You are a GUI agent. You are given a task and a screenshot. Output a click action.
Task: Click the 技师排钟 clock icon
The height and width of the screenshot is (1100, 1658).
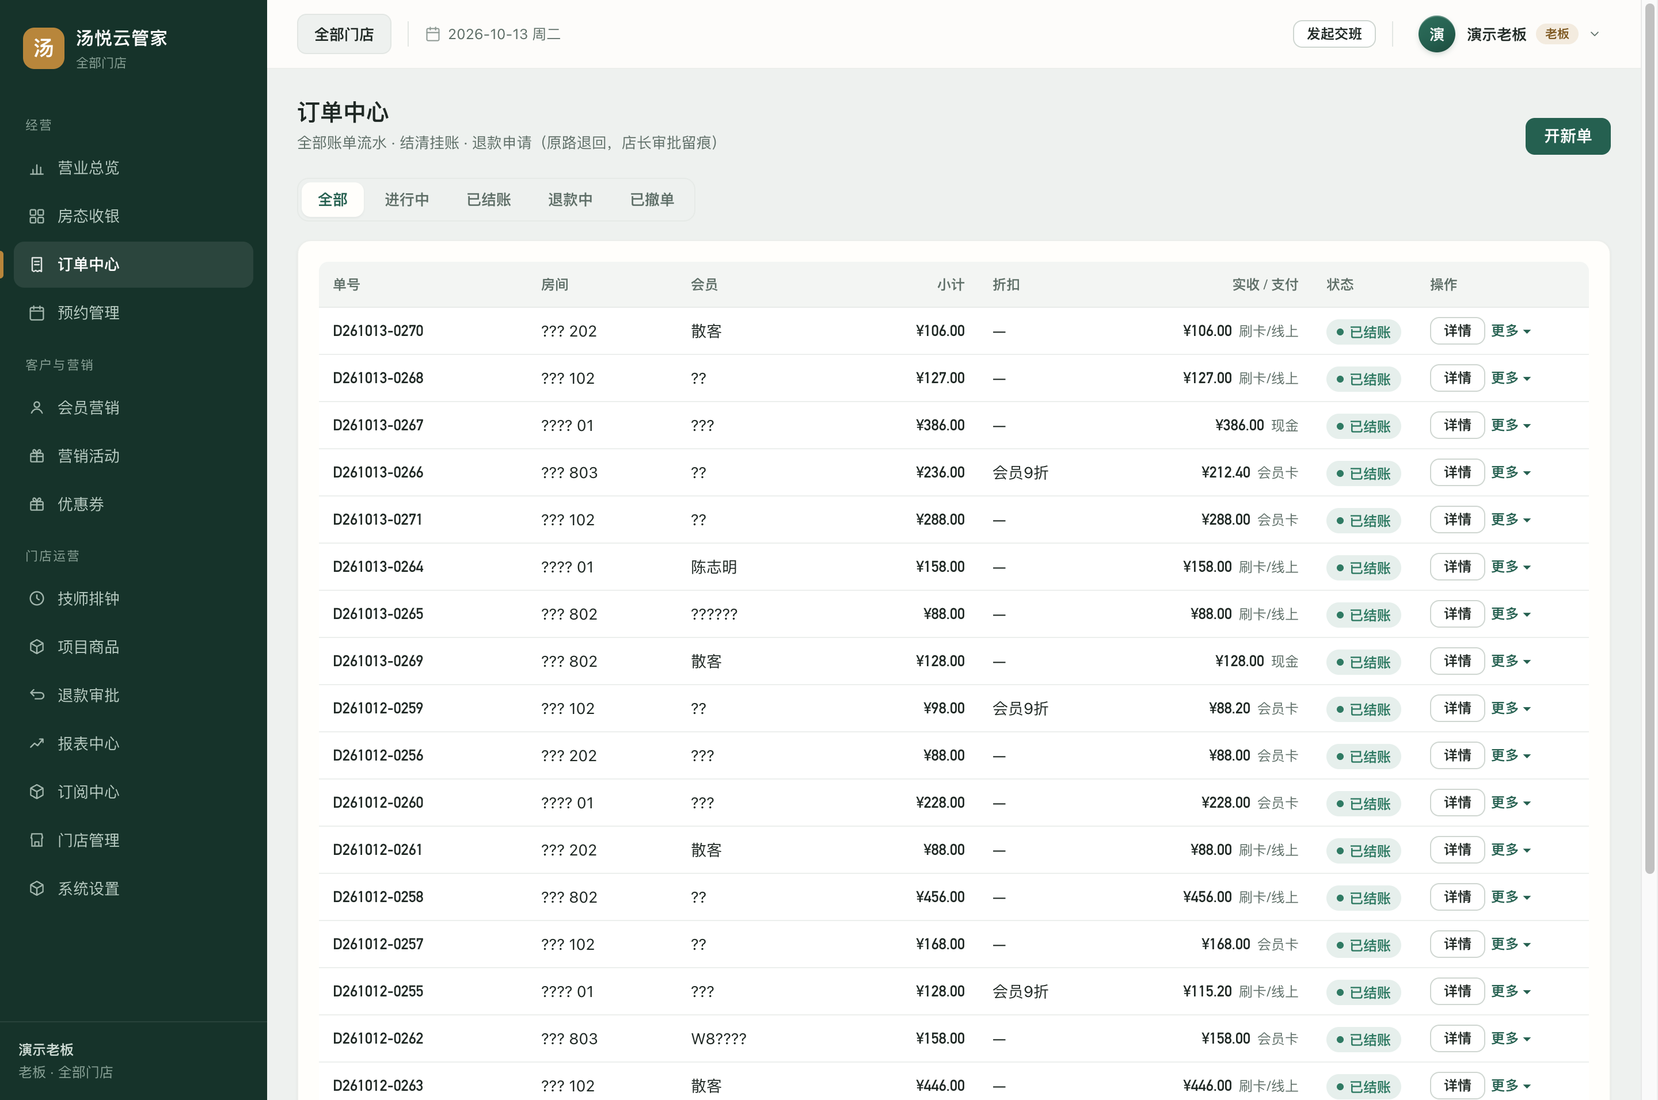(x=36, y=598)
